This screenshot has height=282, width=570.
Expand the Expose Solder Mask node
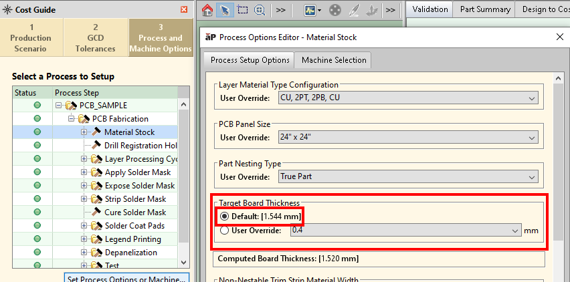(x=84, y=186)
